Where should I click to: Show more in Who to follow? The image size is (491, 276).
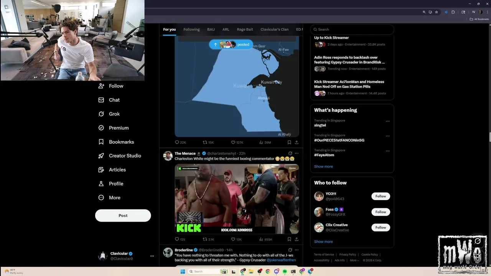(x=323, y=242)
